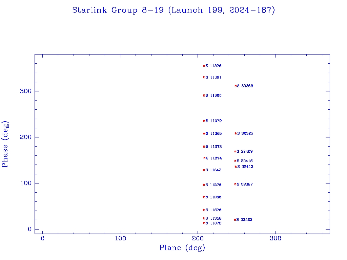Select the 'S 32325' satellite label
This screenshot has height=260, width=347.
coord(245,133)
